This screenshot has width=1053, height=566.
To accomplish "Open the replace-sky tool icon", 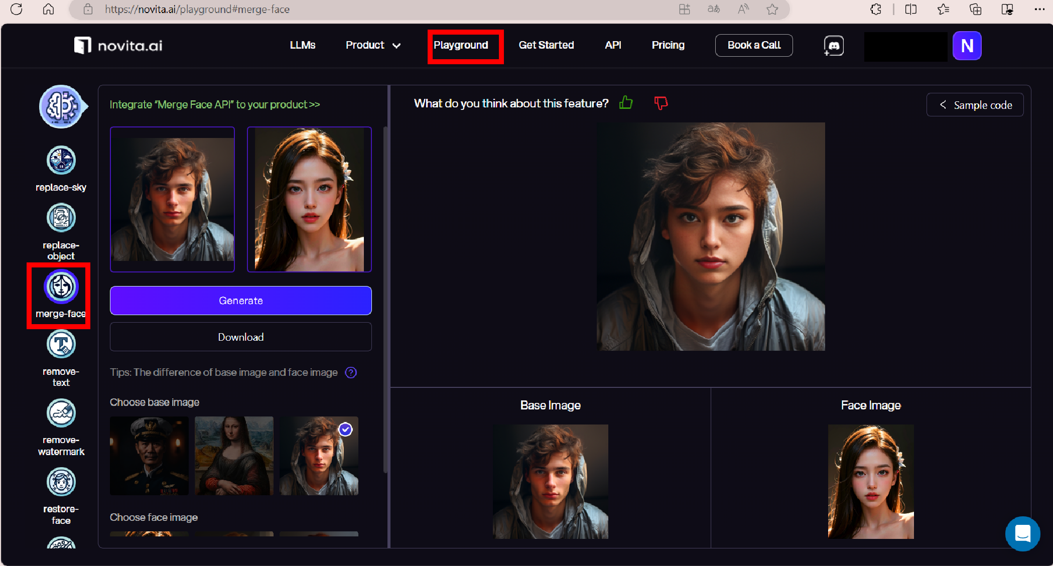I will (x=61, y=161).
